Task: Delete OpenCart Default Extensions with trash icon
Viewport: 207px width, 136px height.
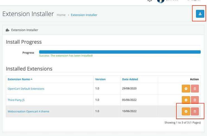Action: pyautogui.click(x=195, y=88)
